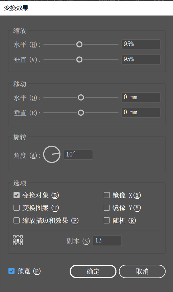Click the rotation angle dial

pos(52,154)
